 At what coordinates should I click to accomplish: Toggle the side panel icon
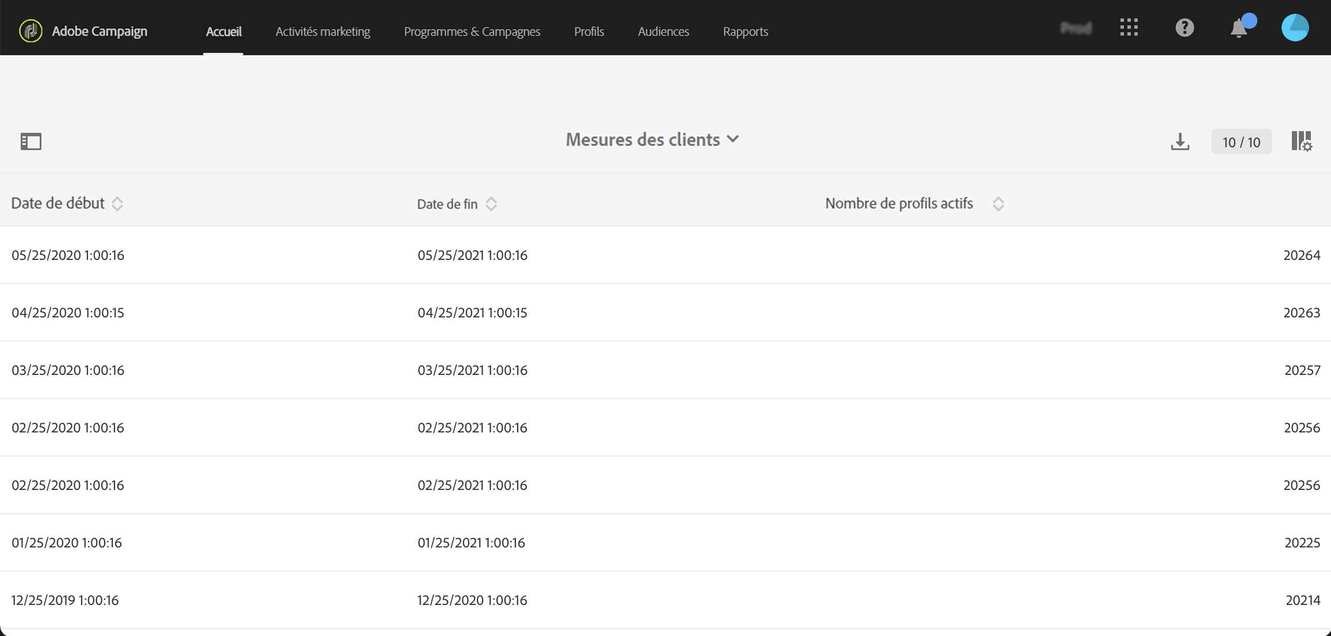coord(31,141)
